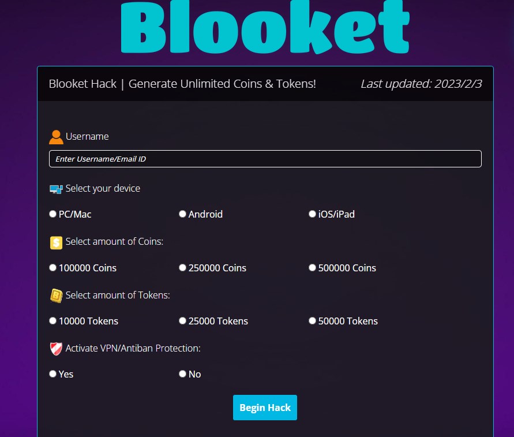514x437 pixels.
Task: Choose the 250000 Coins radio button
Action: tap(183, 268)
